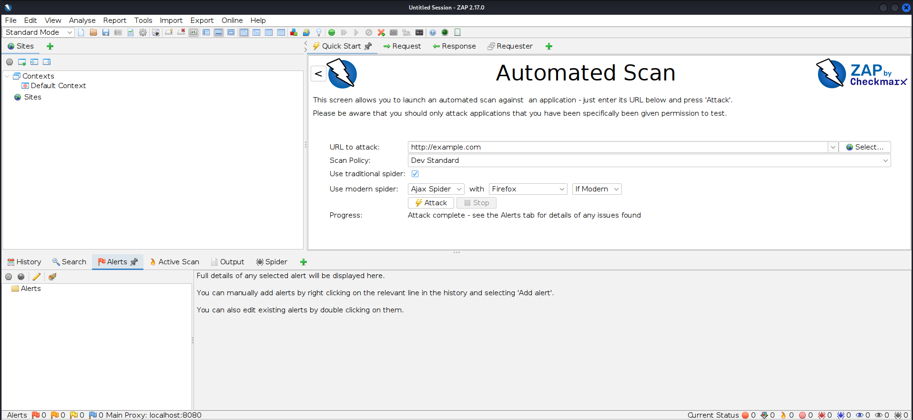Viewport: 913px width, 420px height.
Task: Click the broom Delete All Alerts icon
Action: click(52, 277)
